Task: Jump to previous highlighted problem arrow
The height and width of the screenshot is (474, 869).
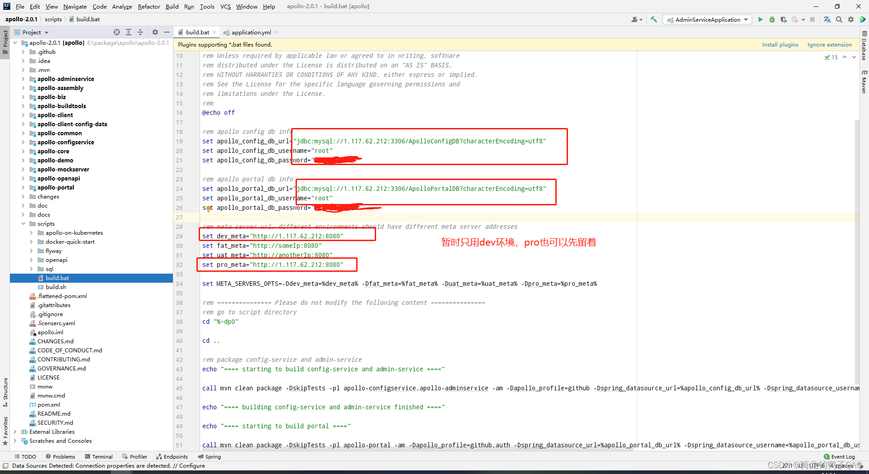Action: (x=845, y=57)
